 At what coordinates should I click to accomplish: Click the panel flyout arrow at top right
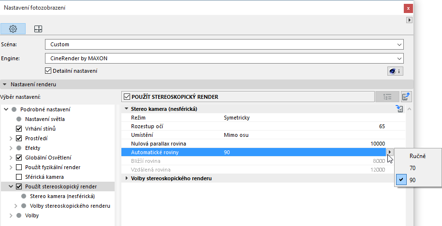pos(409,20)
